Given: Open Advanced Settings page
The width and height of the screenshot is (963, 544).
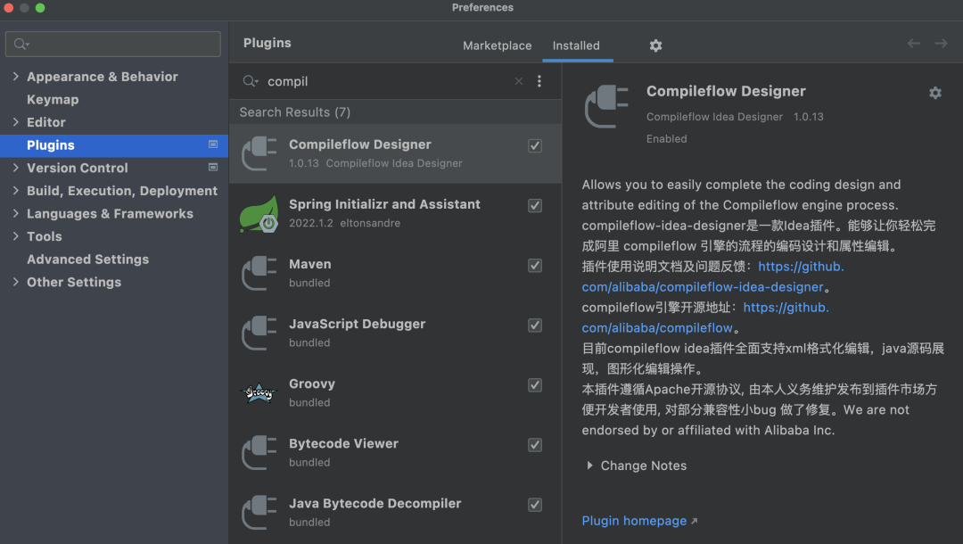Looking at the screenshot, I should coord(87,260).
